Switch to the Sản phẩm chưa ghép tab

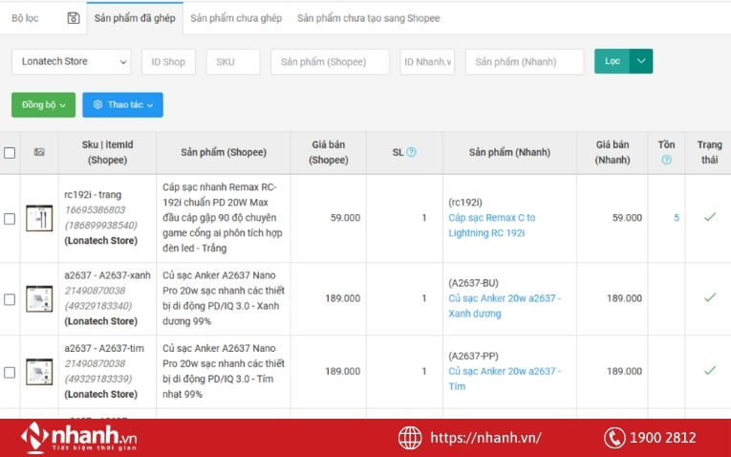point(236,18)
